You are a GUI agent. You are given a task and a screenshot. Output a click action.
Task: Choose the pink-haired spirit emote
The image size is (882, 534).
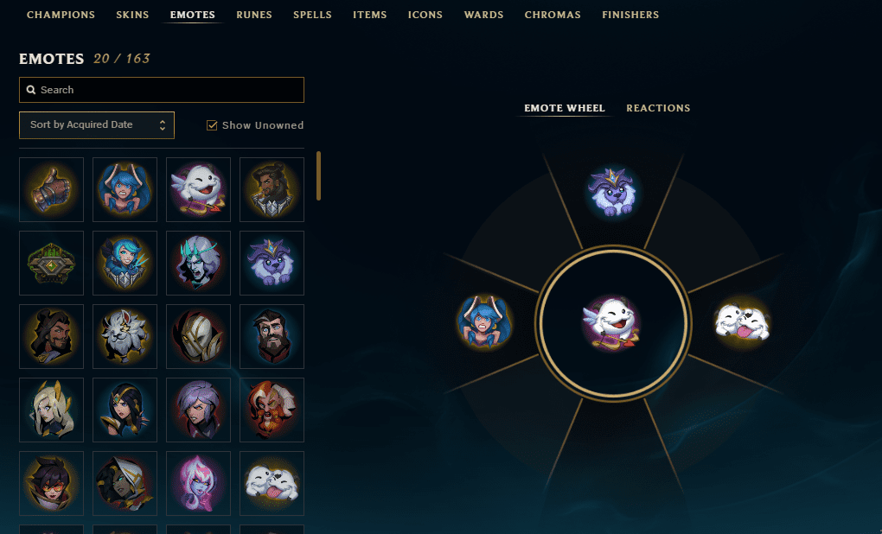(x=199, y=483)
